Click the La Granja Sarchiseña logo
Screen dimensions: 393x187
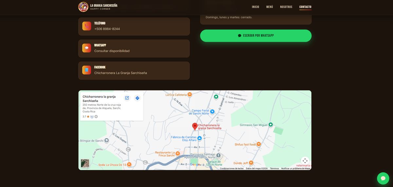tap(83, 7)
